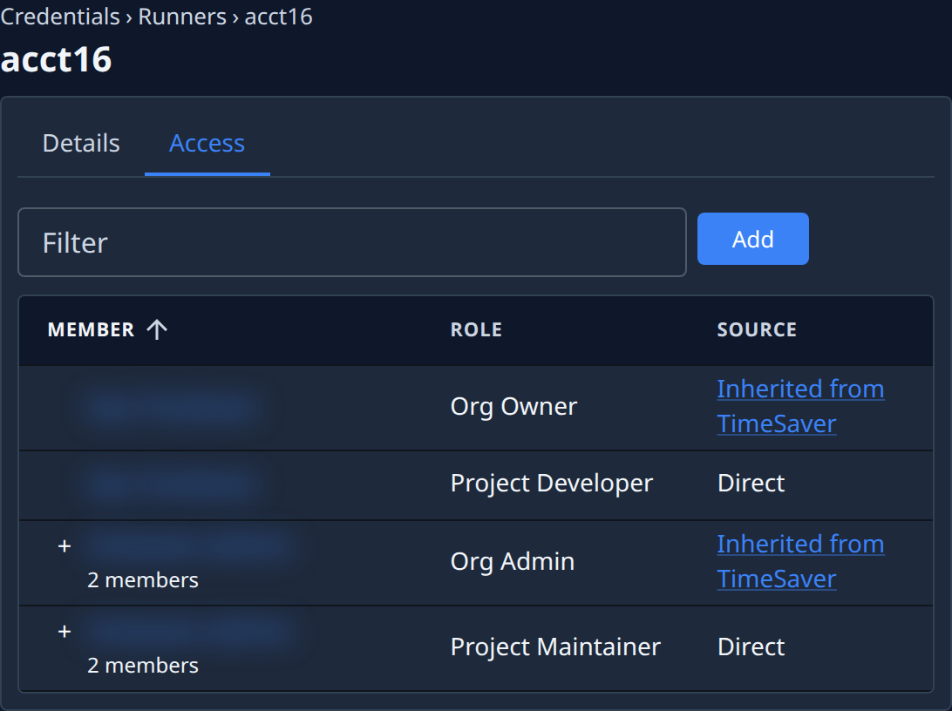Click the Org Admin role cell
Image resolution: width=952 pixels, height=711 pixels.
(513, 561)
